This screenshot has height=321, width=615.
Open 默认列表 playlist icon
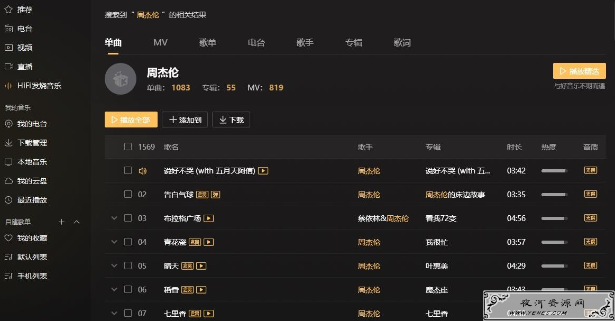(x=8, y=257)
